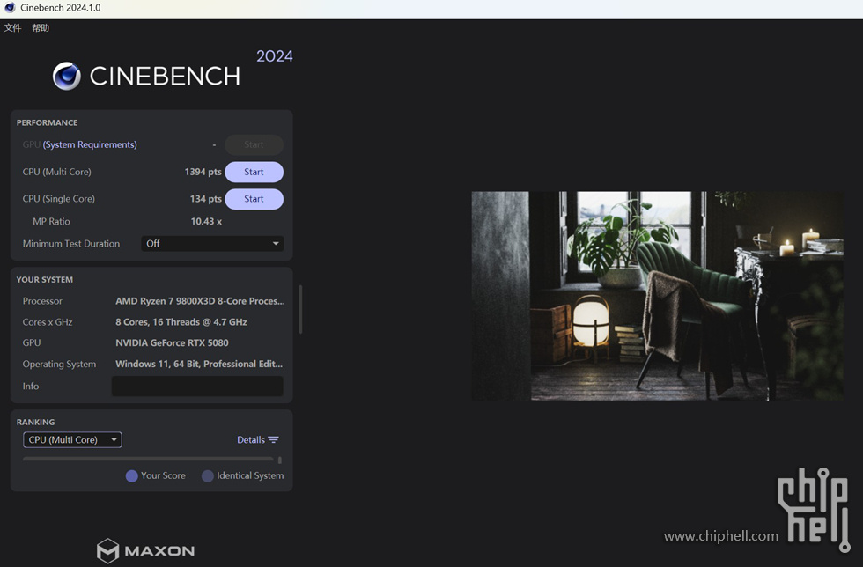The width and height of the screenshot is (863, 567).
Task: Click the AMD Ryzen 7 9800X3D processor text
Action: tap(200, 301)
